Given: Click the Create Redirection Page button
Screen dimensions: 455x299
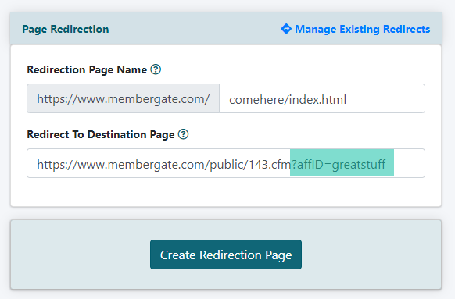Looking at the screenshot, I should click(226, 255).
